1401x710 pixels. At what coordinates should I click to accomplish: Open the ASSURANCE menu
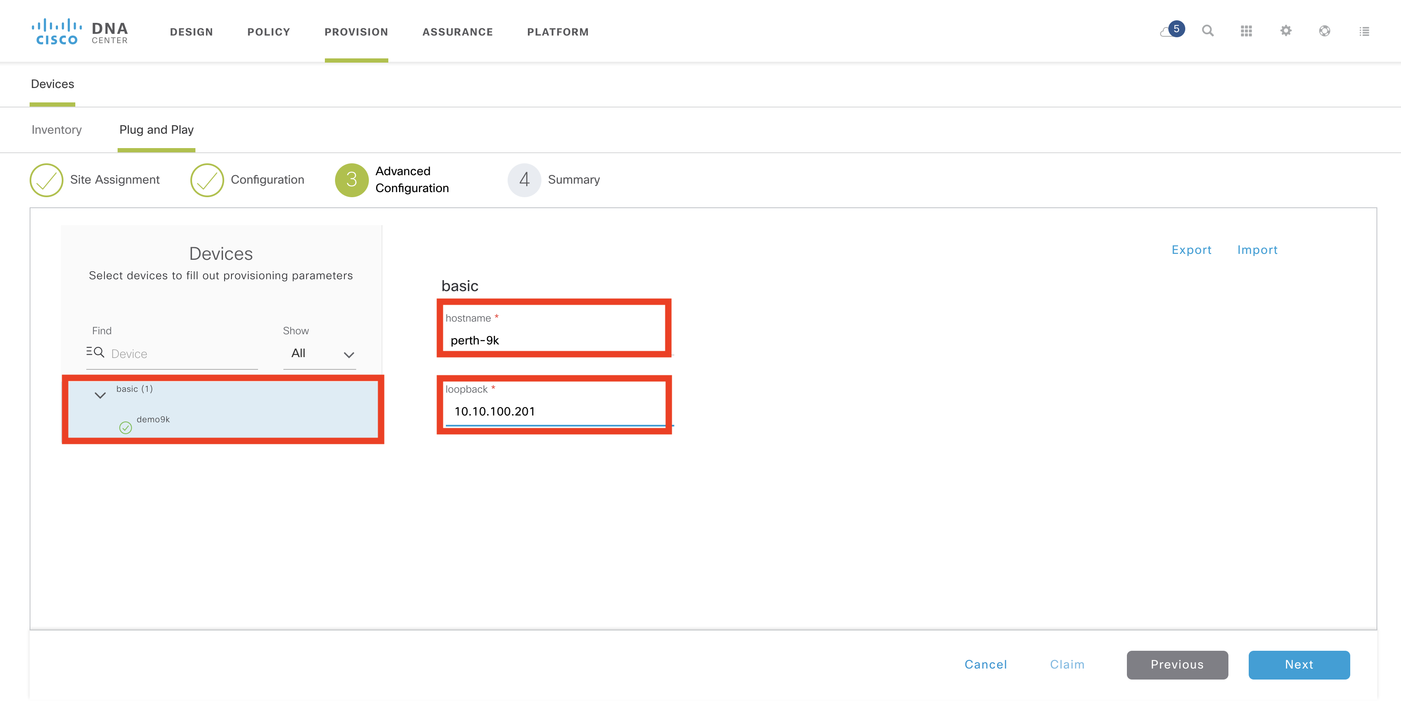pyautogui.click(x=457, y=32)
